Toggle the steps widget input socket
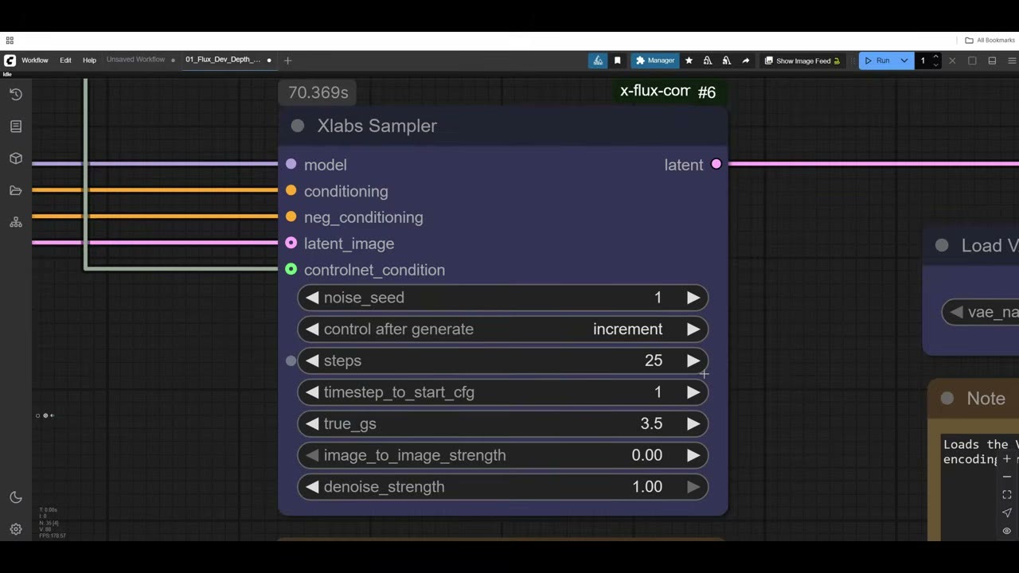Viewport: 1019px width, 573px height. click(x=291, y=361)
